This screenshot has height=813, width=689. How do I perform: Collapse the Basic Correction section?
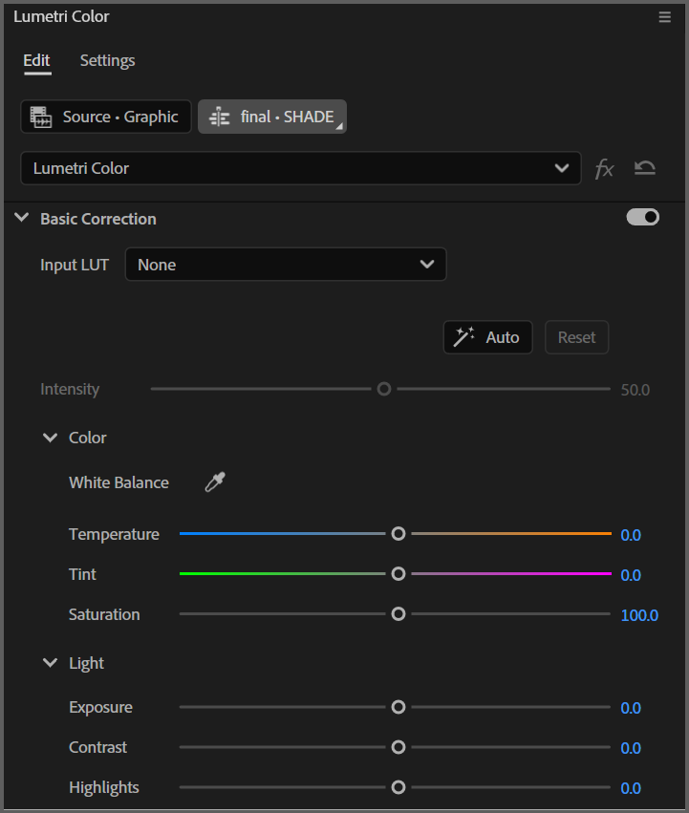coord(22,218)
